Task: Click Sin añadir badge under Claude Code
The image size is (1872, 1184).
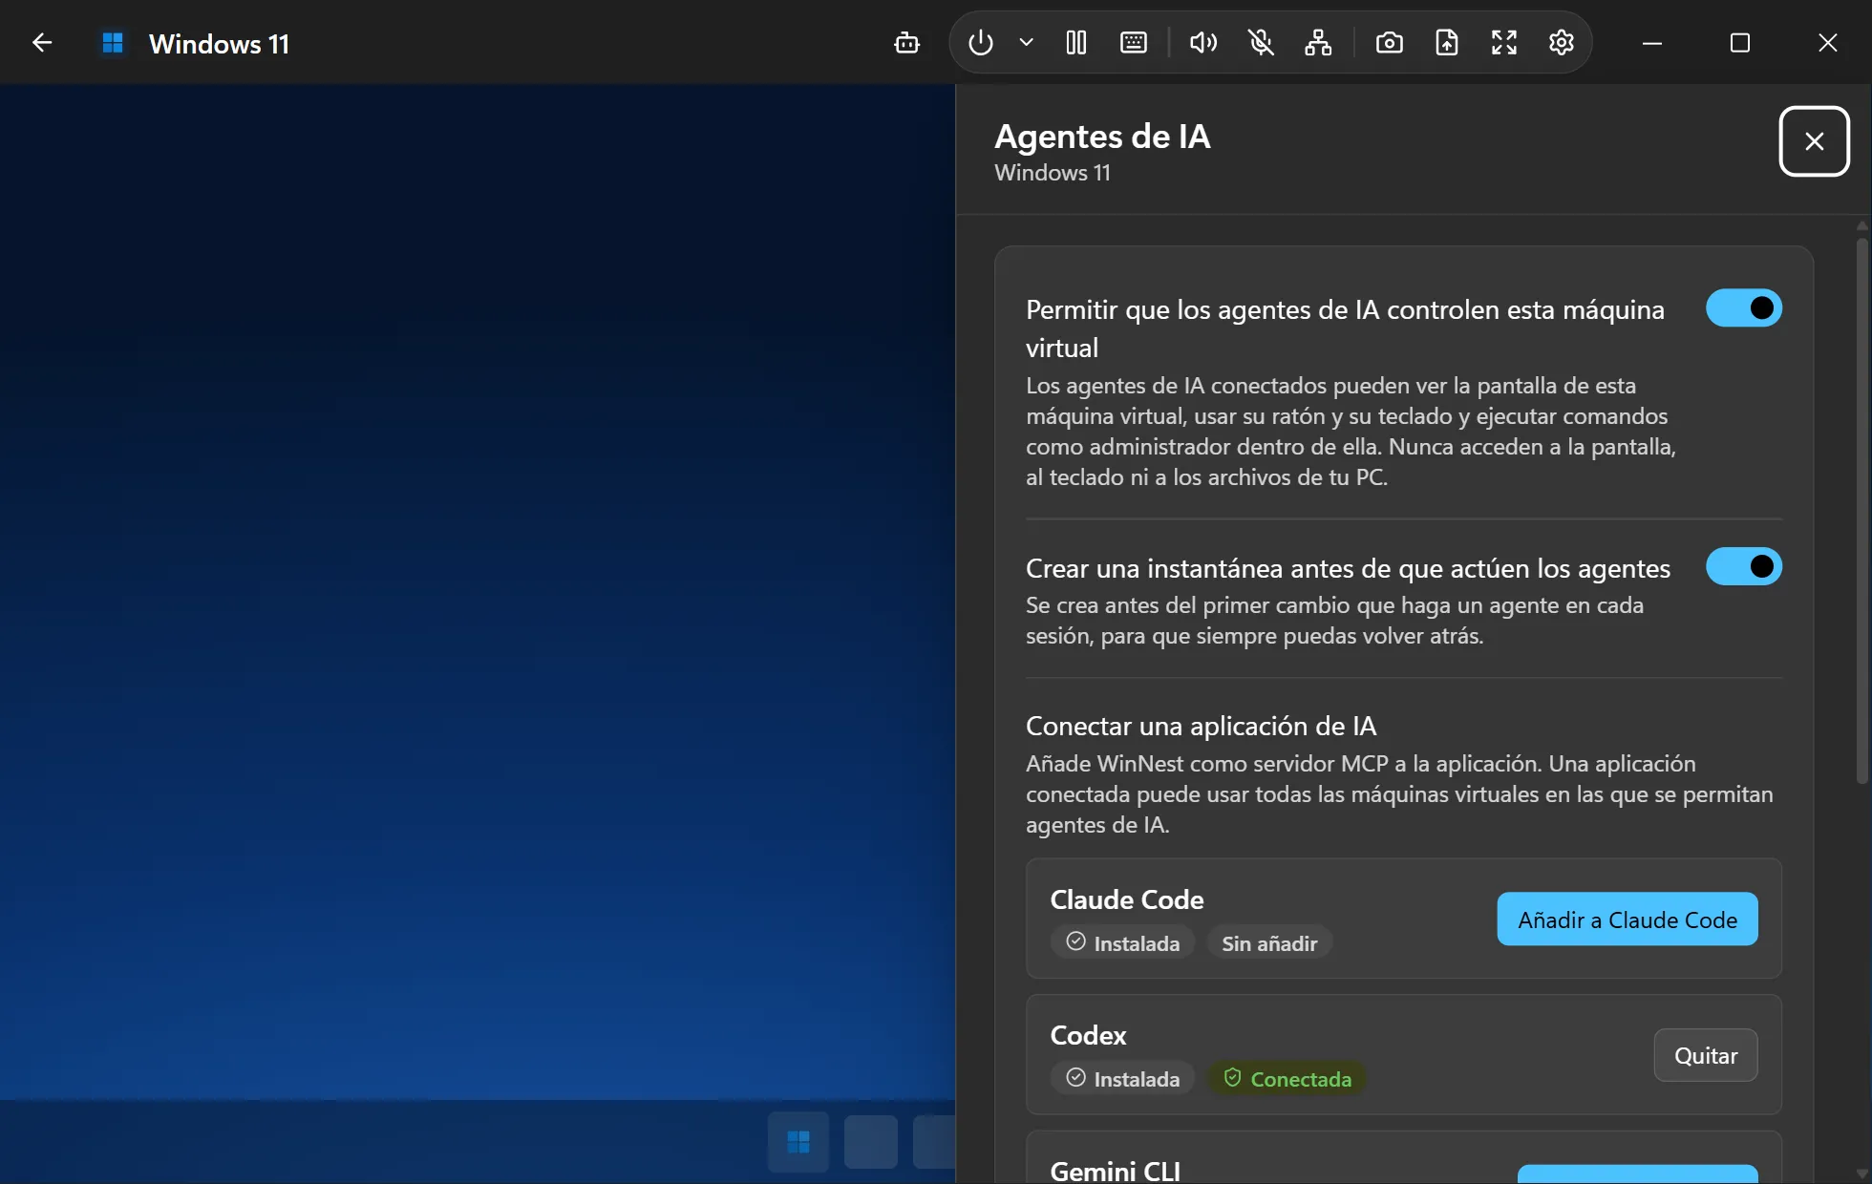Action: (1269, 943)
